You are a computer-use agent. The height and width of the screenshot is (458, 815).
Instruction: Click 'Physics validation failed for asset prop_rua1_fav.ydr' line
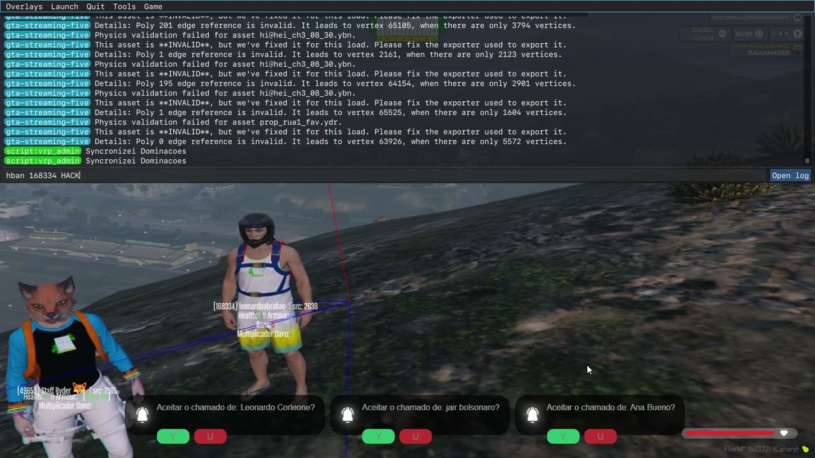pos(218,122)
